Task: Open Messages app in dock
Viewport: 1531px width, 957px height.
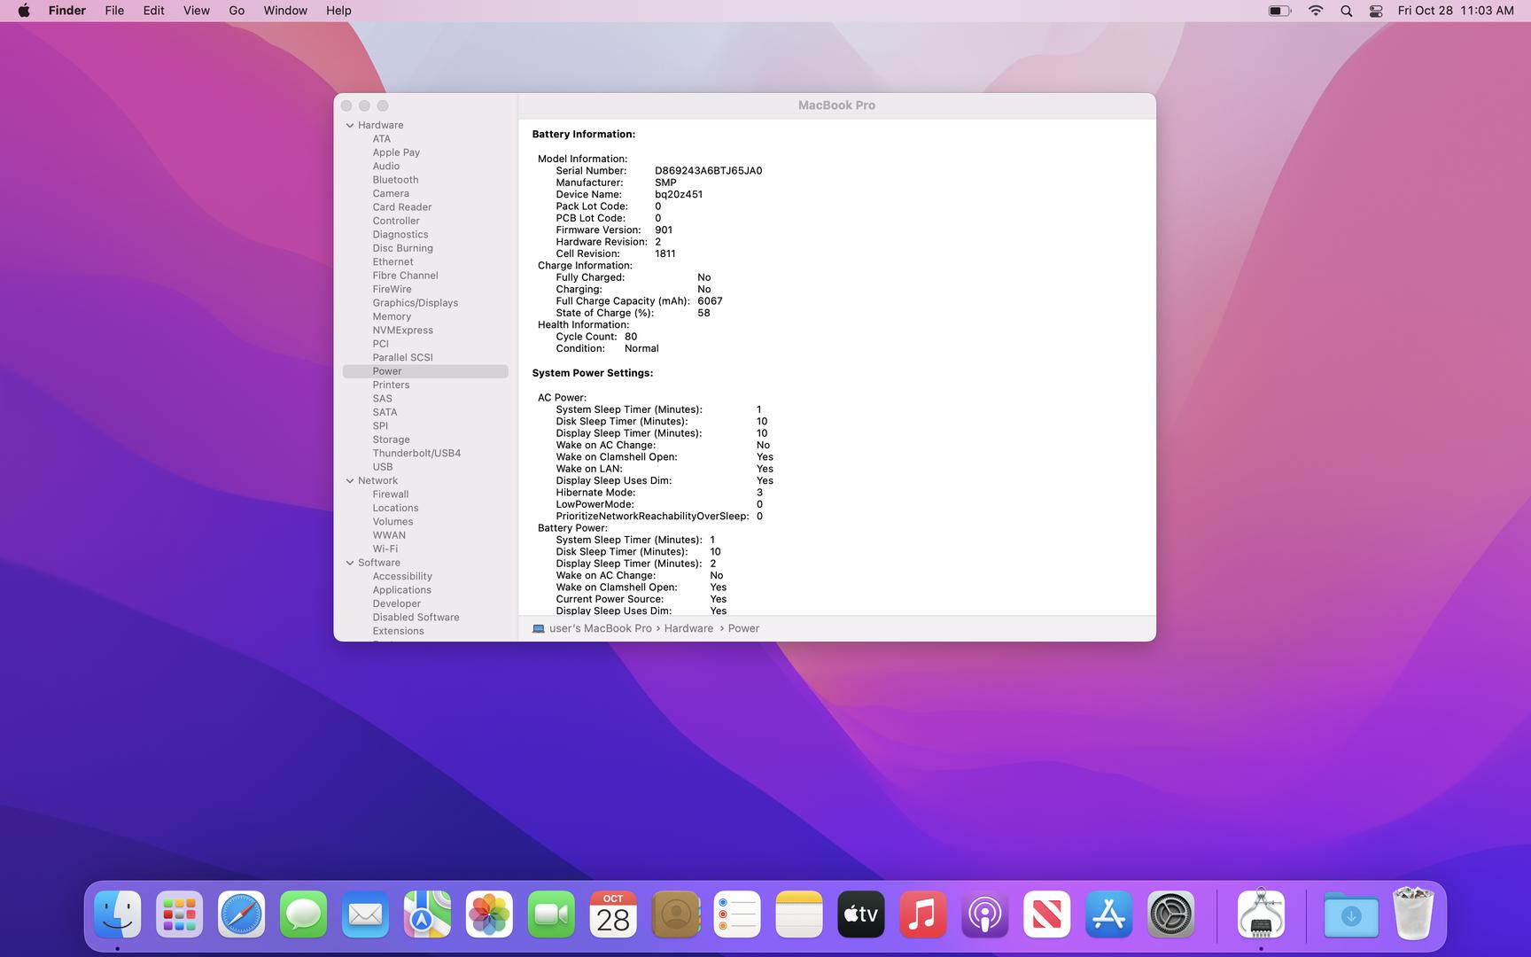Action: [x=304, y=914]
